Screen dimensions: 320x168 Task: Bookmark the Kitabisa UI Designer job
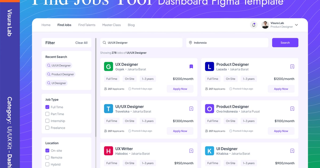coord(292,151)
